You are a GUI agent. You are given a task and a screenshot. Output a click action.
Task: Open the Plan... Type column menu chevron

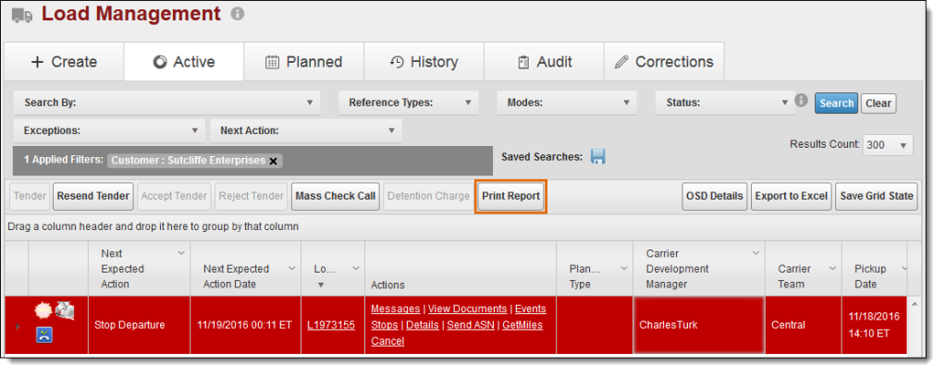click(x=623, y=269)
